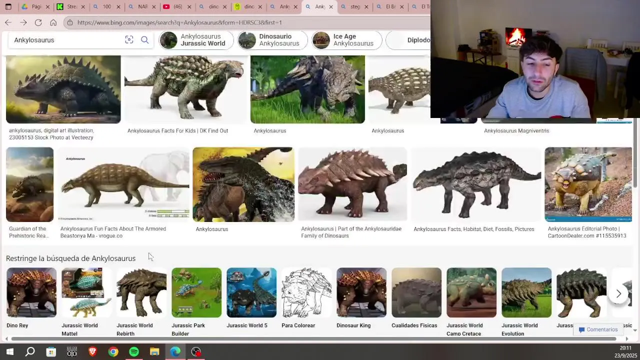This screenshot has height=360, width=640.
Task: Close the 'steg' tab
Action: point(366,7)
